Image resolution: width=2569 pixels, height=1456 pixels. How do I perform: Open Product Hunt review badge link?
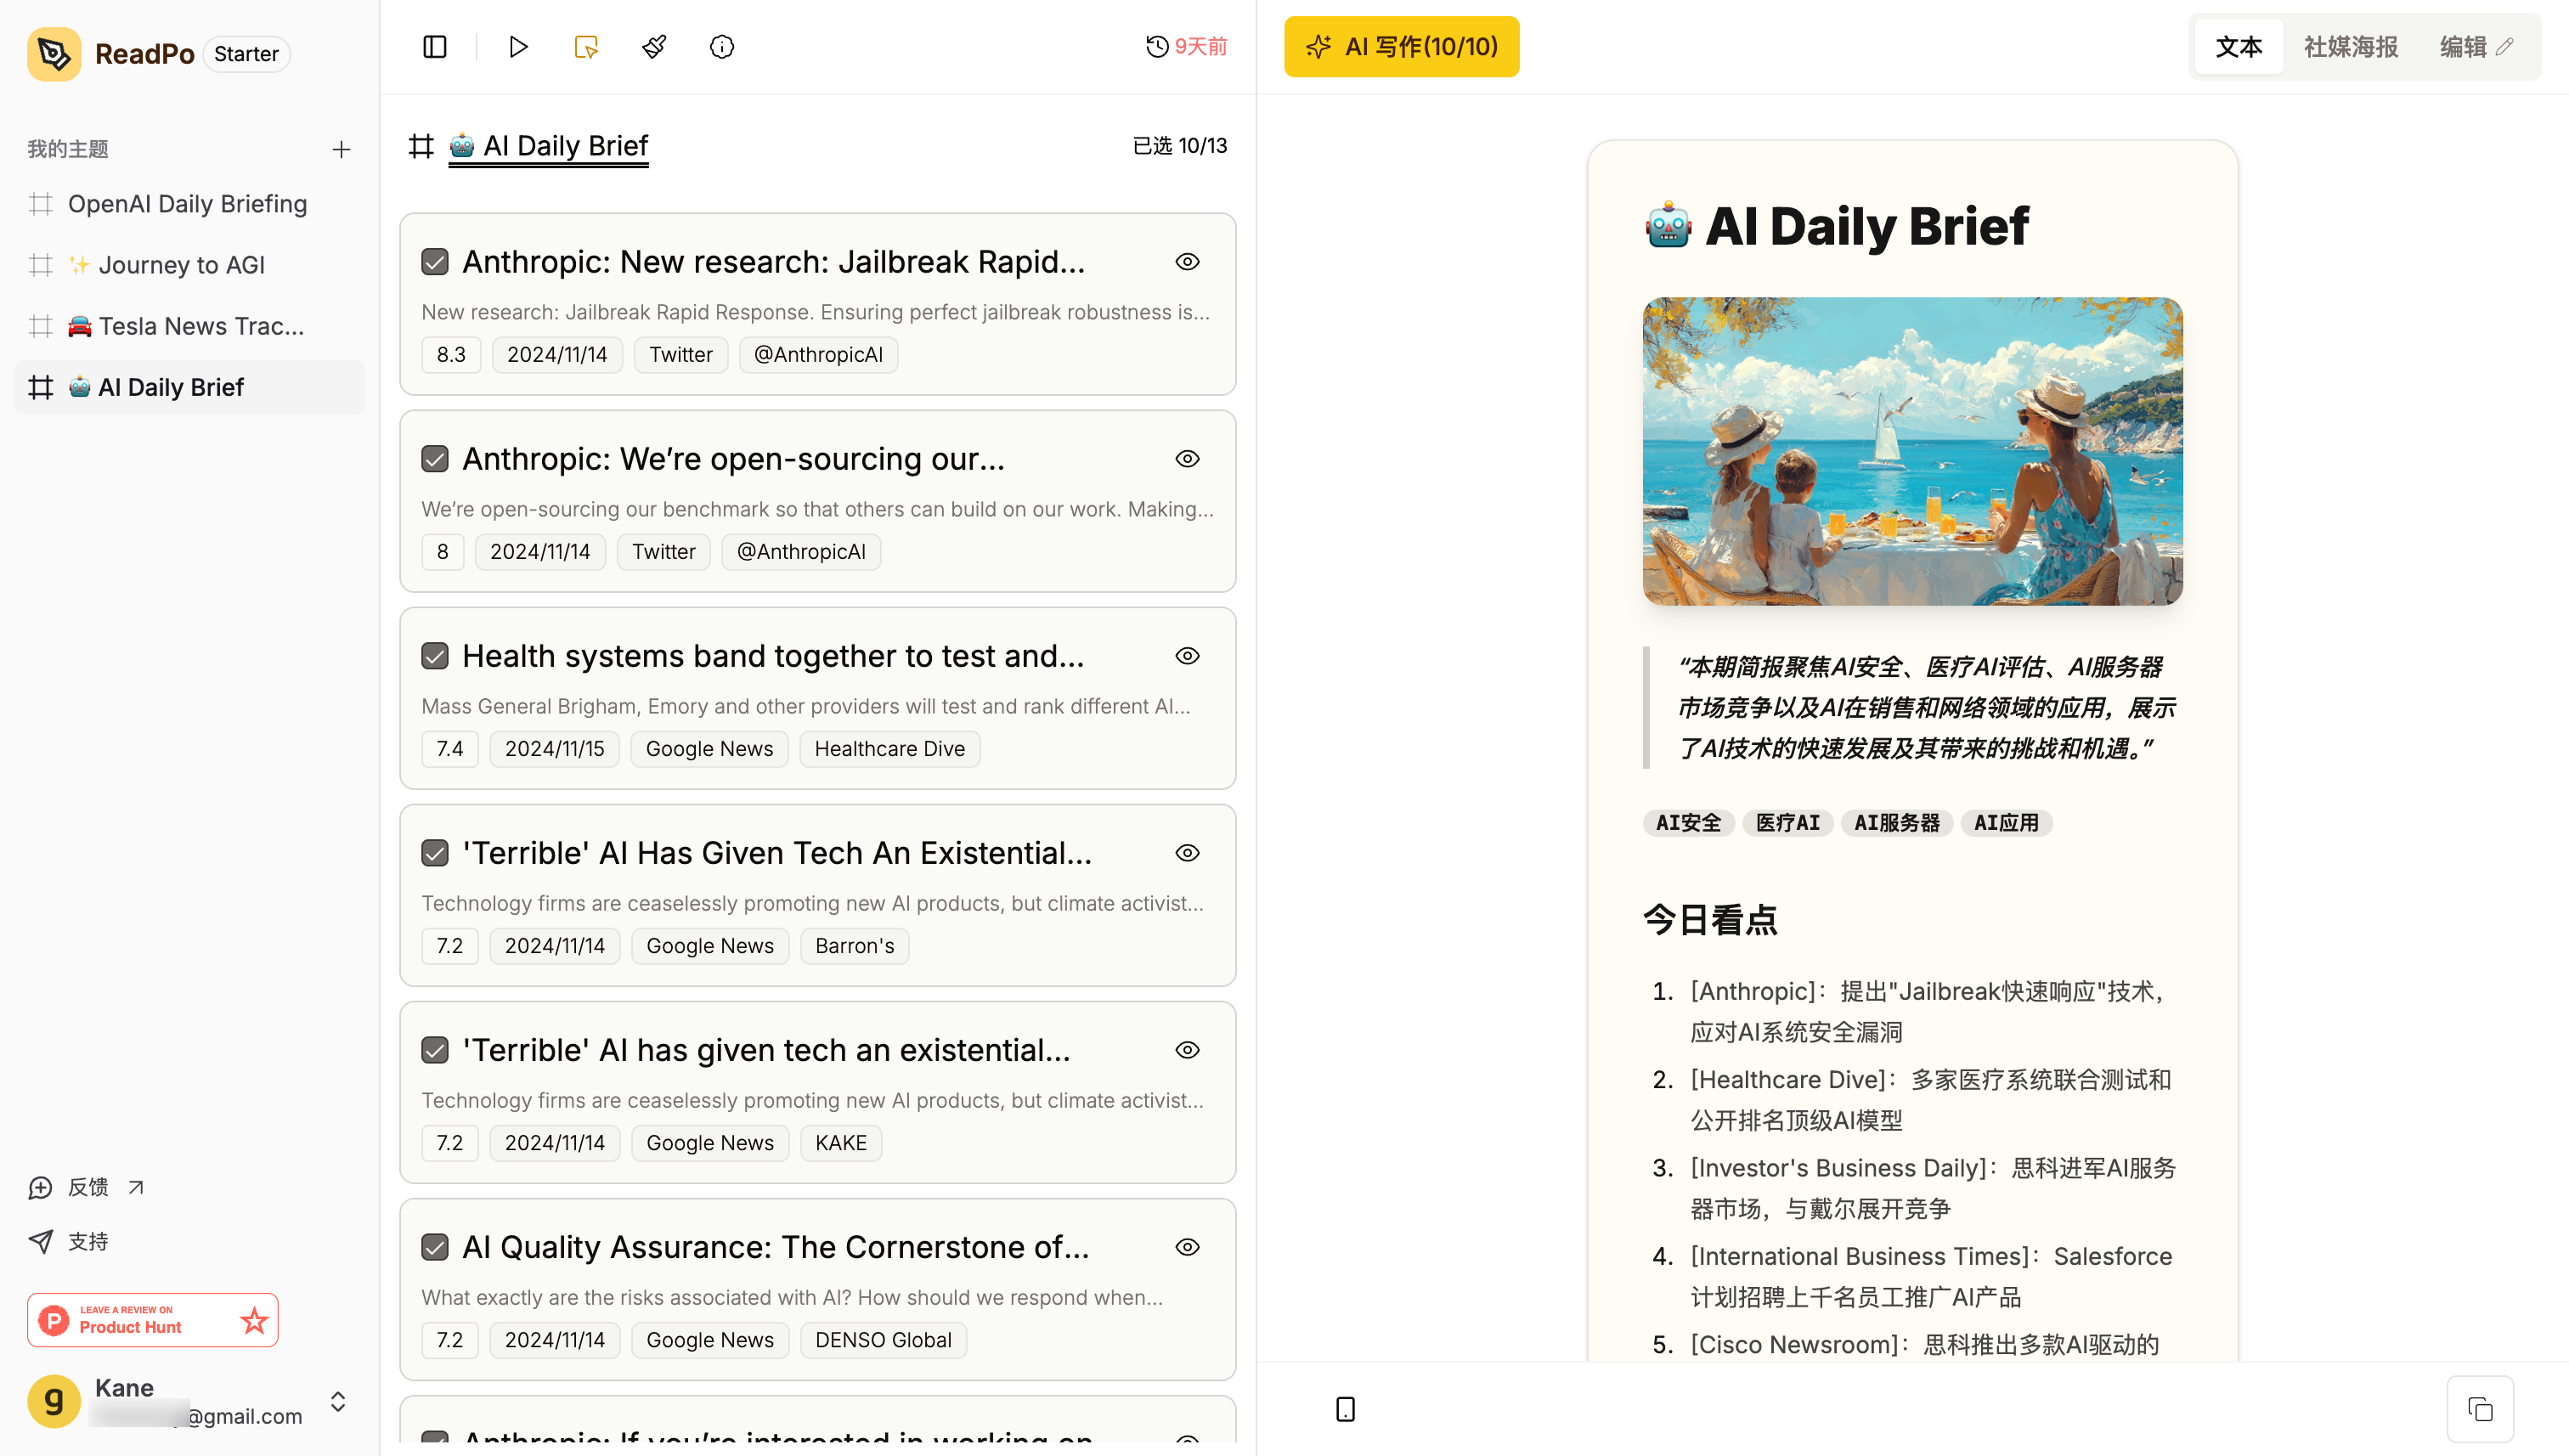(x=152, y=1319)
